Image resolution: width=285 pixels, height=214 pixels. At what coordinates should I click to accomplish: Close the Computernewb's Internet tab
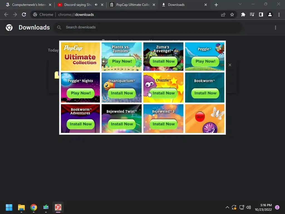(50, 5)
